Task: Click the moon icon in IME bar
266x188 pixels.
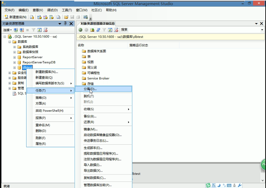Action: [219, 185]
